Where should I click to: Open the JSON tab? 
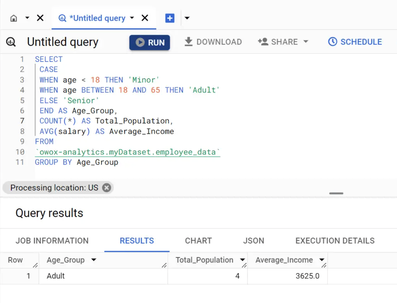253,241
